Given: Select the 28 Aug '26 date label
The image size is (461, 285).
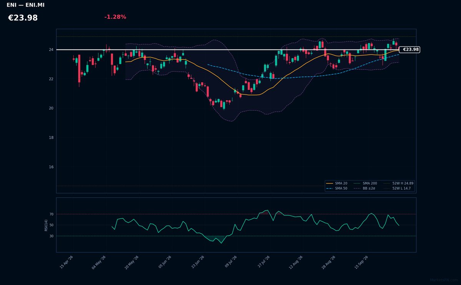Looking at the screenshot, I should [x=328, y=262].
